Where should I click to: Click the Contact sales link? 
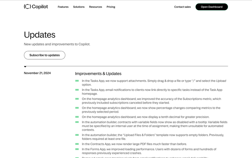coord(182,7)
